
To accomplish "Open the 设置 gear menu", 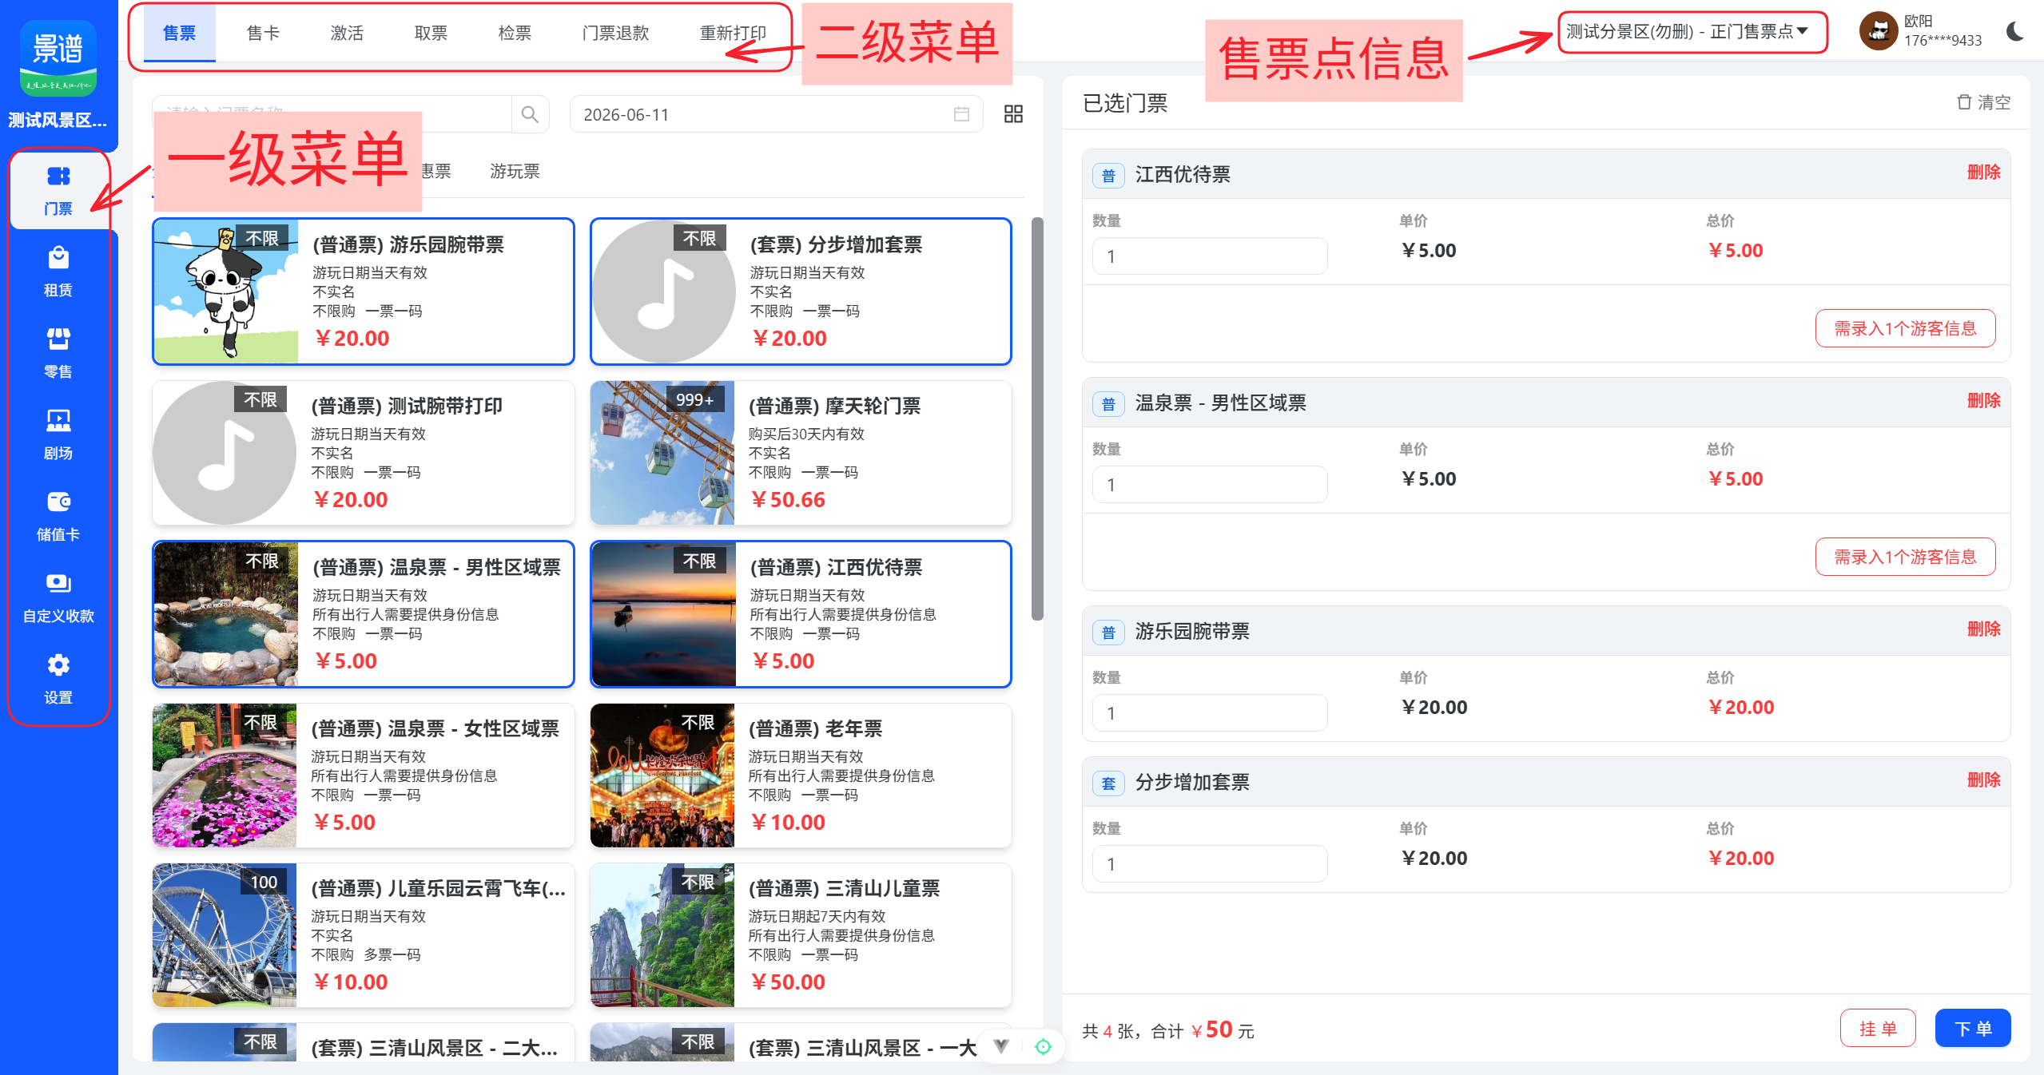I will (x=58, y=679).
